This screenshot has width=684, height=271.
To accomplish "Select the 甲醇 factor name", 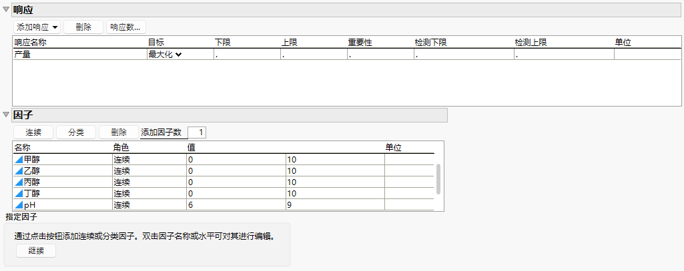I will 32,160.
